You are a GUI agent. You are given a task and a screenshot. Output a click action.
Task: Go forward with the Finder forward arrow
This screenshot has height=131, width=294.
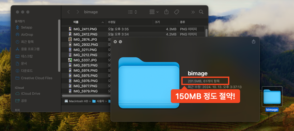[78, 12]
